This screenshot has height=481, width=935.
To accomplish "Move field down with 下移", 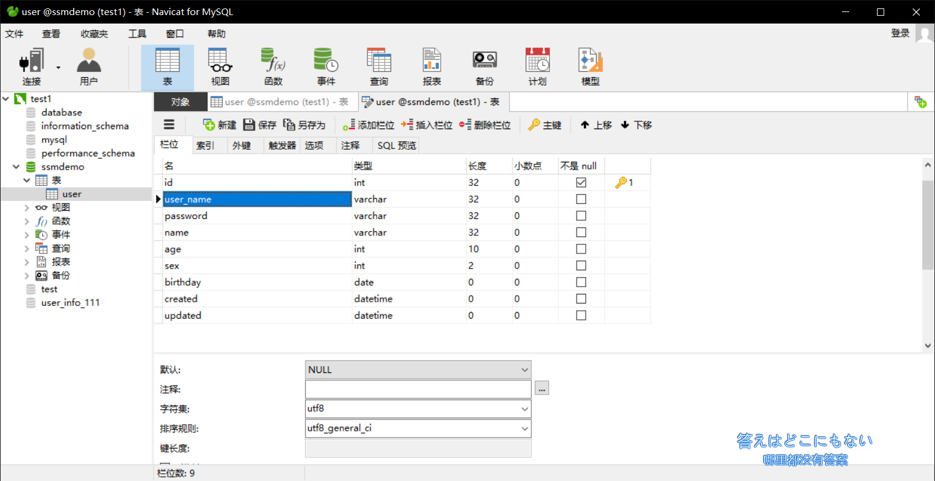I will coord(636,125).
